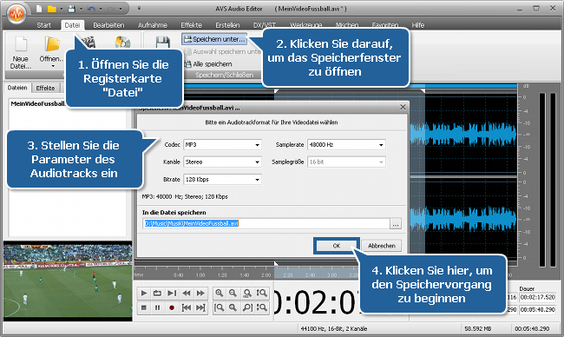Click the undo arrow in quick-access toolbar
The height and width of the screenshot is (337, 564).
pos(91,9)
